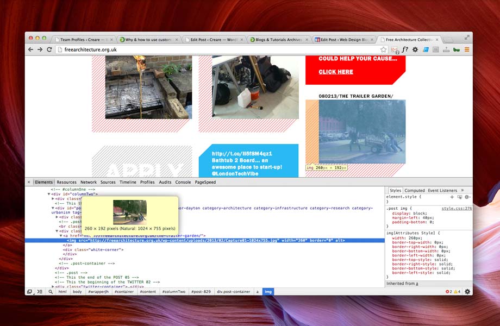Expand the twitter-container div node

click(x=53, y=286)
